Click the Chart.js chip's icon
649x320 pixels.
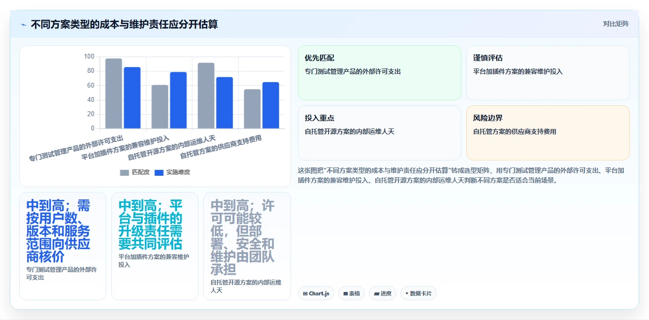[x=305, y=293]
